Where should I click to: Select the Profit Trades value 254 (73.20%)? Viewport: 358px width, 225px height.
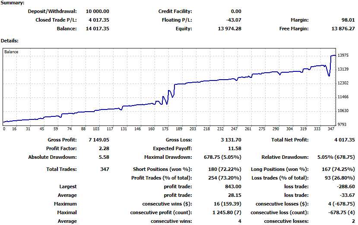point(225,178)
